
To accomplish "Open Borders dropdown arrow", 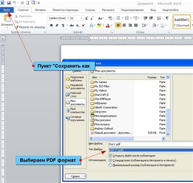I will coord(166,25).
